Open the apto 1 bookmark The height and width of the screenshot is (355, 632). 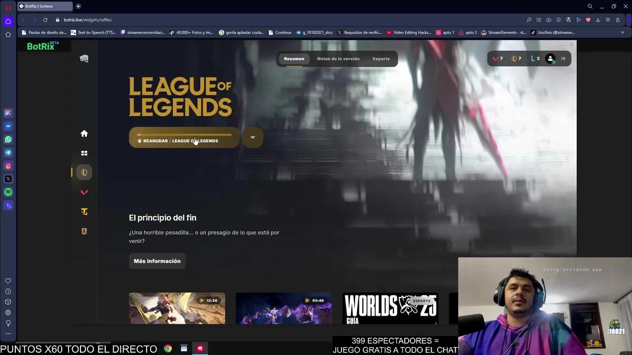[x=445, y=33]
